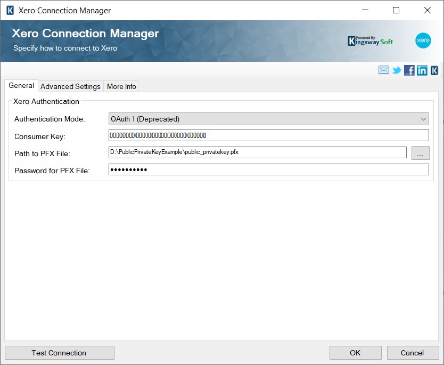Viewport: 444px width, 365px height.
Task: Click the 'Path to PFX File:' label
Action: point(42,153)
